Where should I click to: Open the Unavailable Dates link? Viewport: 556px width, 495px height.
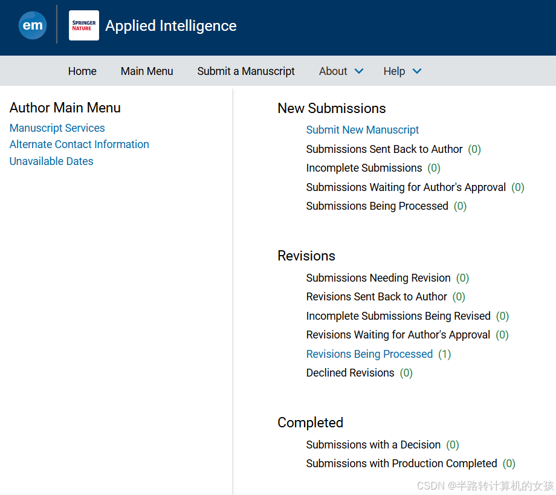pos(51,161)
